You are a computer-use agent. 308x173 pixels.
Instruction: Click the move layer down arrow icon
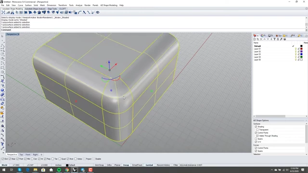268,39
